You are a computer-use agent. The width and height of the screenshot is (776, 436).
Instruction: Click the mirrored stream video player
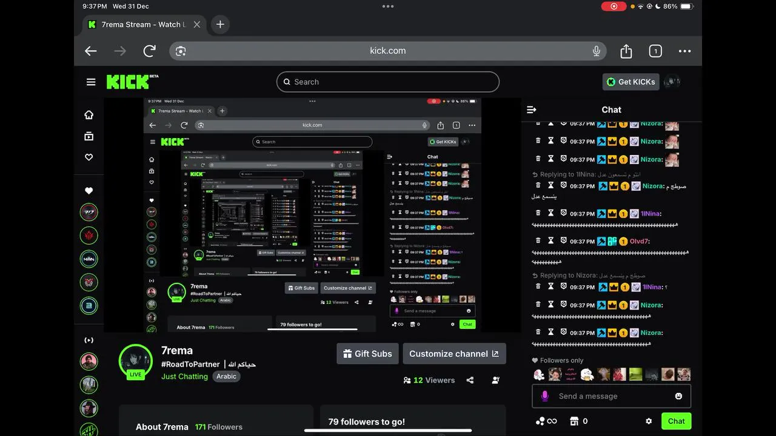[x=312, y=215]
